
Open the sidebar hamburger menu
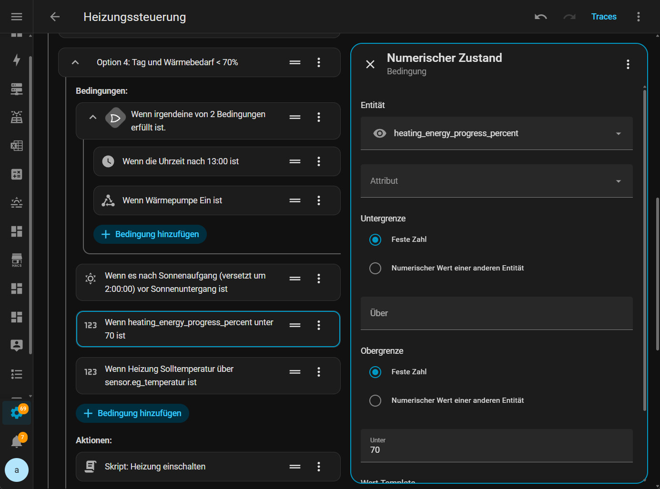click(17, 17)
